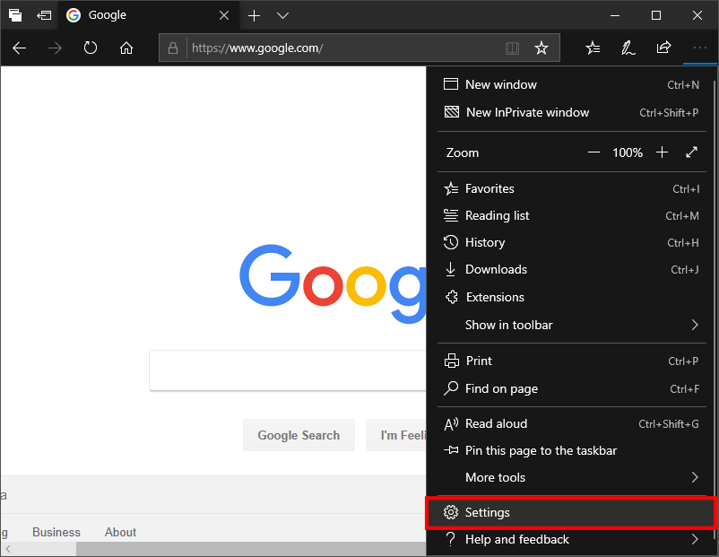Refresh the page
The image size is (719, 557).
91,48
